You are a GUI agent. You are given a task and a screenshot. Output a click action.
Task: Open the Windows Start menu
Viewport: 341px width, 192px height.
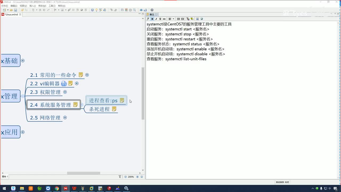coord(4,189)
